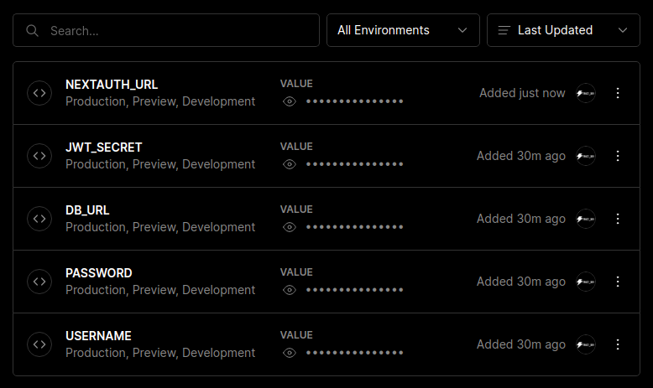Click the masked value dots of JWT_SECRET
Viewport: 653px width, 388px height.
click(x=354, y=164)
